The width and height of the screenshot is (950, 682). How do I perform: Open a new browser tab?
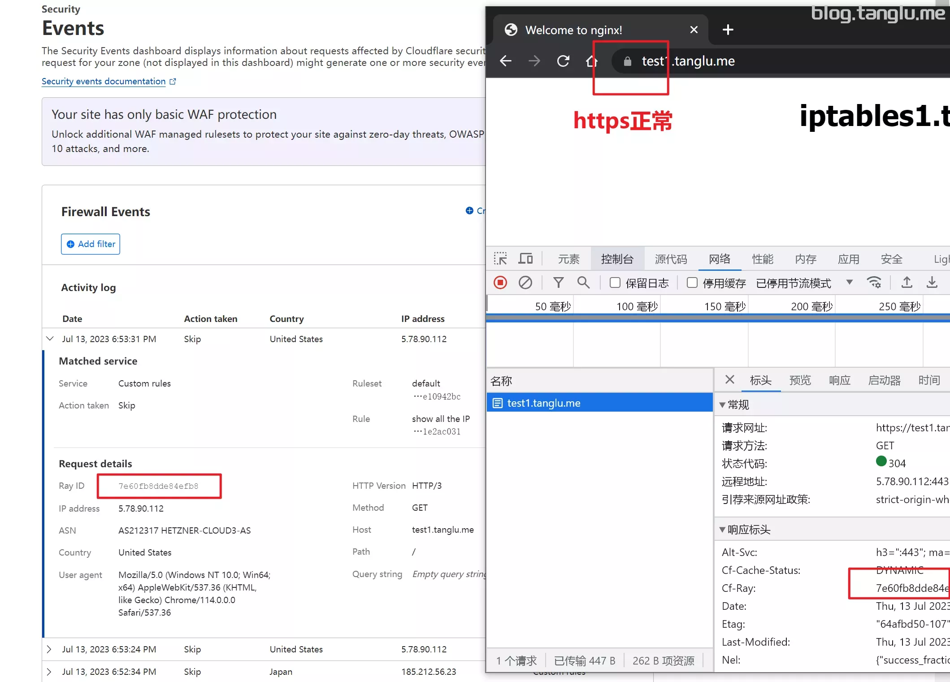click(728, 30)
